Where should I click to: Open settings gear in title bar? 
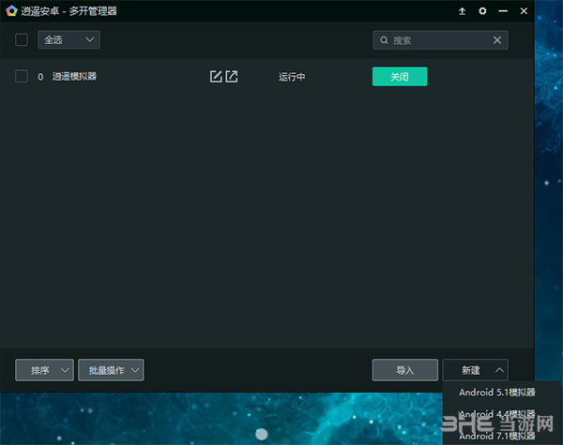point(482,11)
